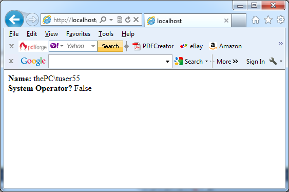Expand pdfforge toolbar overflow chevron
The height and width of the screenshot is (192, 289).
[280, 43]
